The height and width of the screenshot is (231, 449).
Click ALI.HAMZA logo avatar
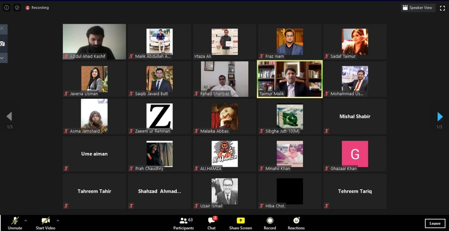(x=224, y=154)
